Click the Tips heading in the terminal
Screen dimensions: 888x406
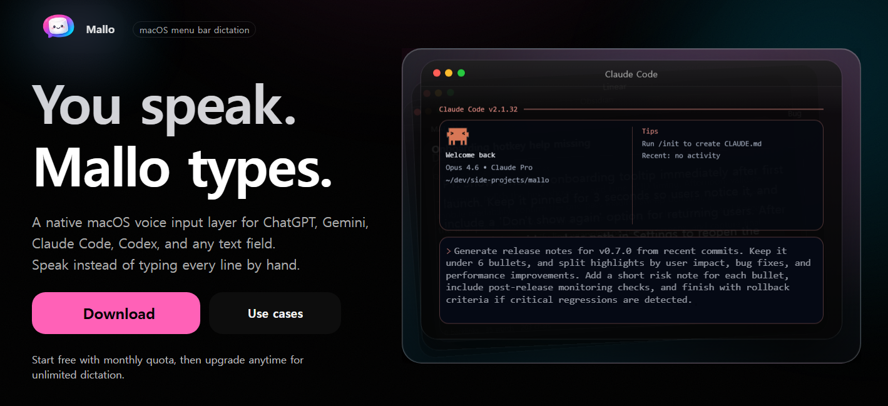(x=650, y=131)
